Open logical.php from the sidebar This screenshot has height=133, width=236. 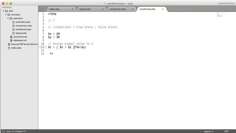(21, 33)
